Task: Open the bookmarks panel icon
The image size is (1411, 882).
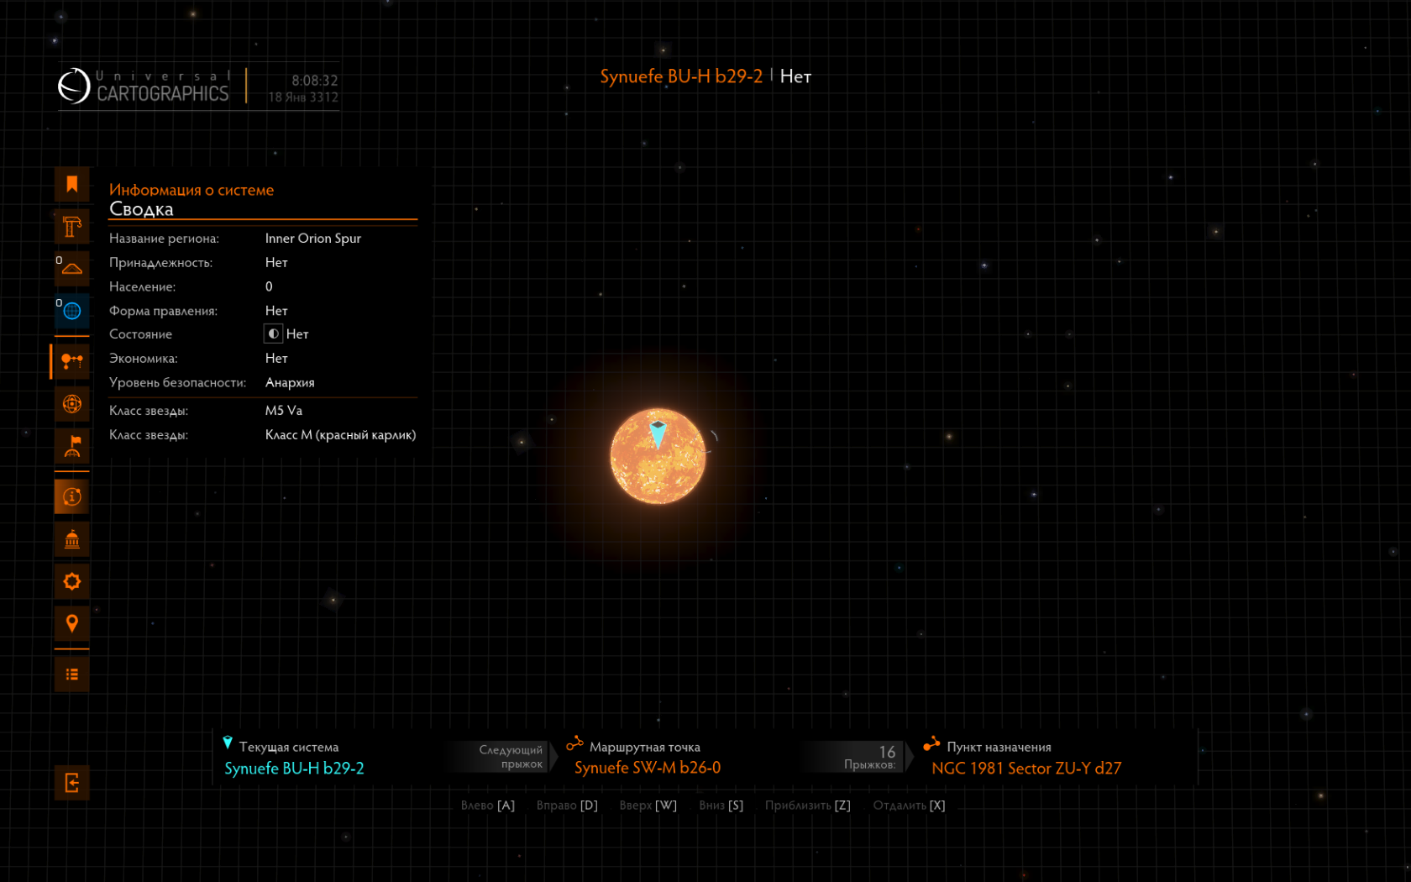Action: (72, 184)
